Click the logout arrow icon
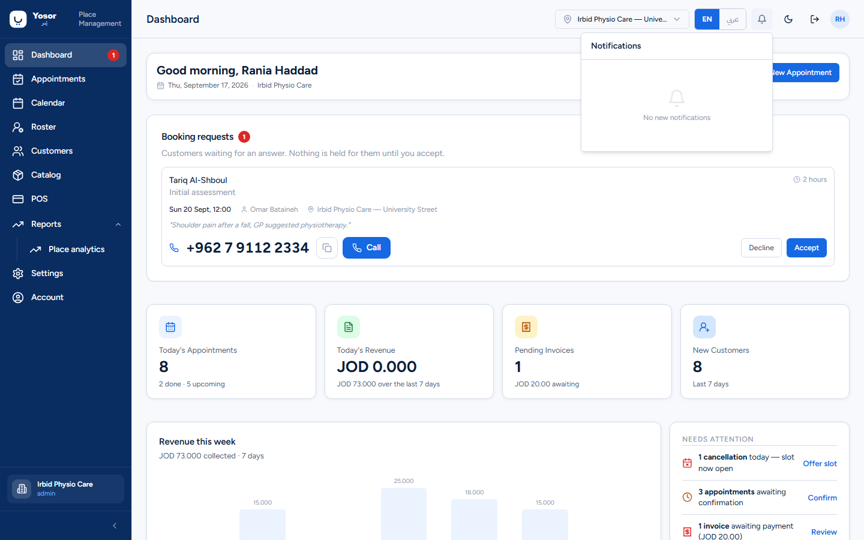This screenshot has width=864, height=540. click(x=815, y=19)
